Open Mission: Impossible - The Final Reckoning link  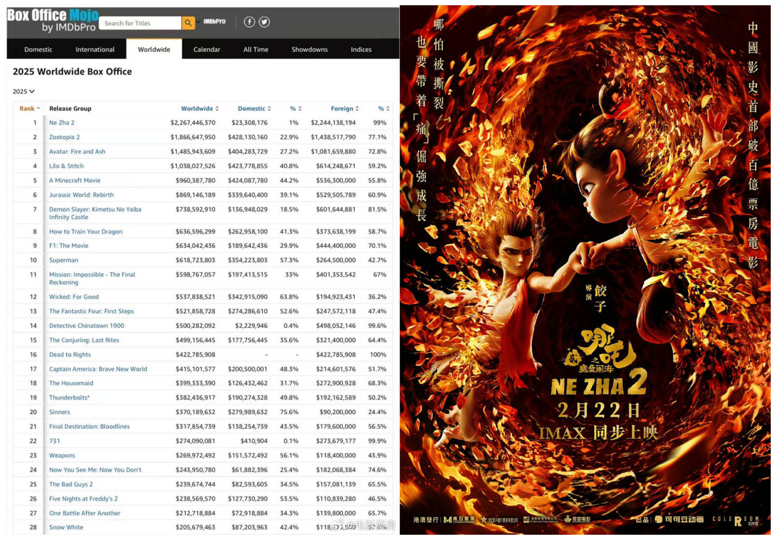(x=92, y=278)
